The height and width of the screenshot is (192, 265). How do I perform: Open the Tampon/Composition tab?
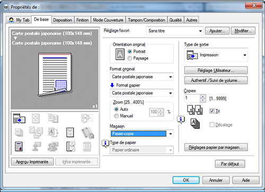tap(146, 20)
